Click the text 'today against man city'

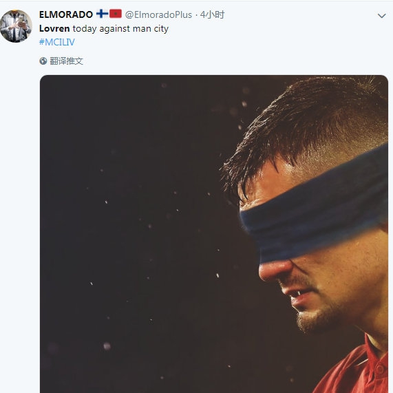point(120,29)
